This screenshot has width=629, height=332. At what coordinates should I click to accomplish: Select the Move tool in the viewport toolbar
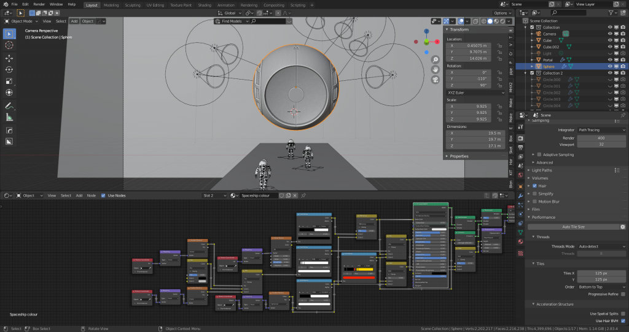click(x=9, y=58)
